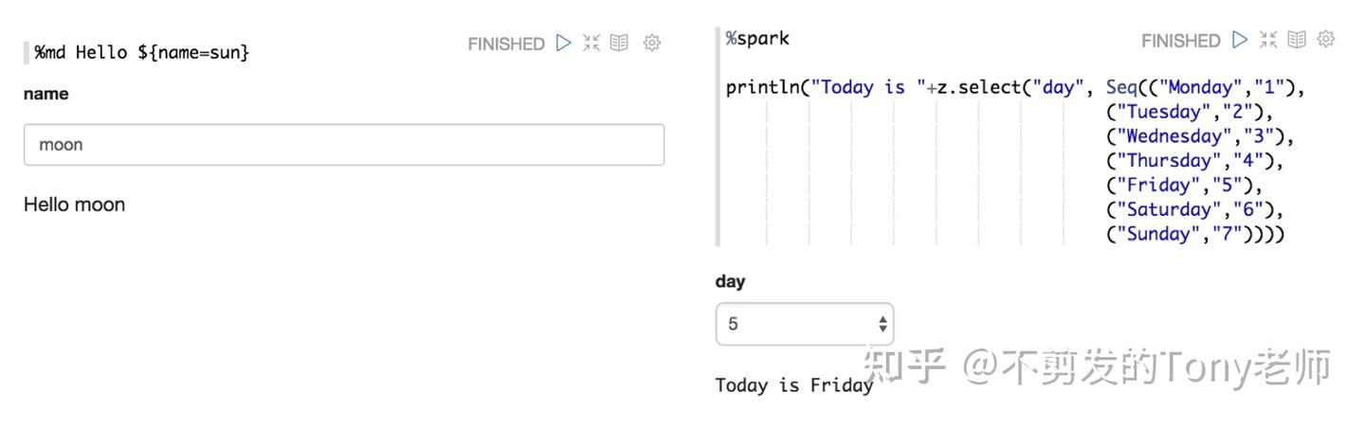Collapse editor of the %md paragraph
The height and width of the screenshot is (427, 1365).
pyautogui.click(x=591, y=43)
